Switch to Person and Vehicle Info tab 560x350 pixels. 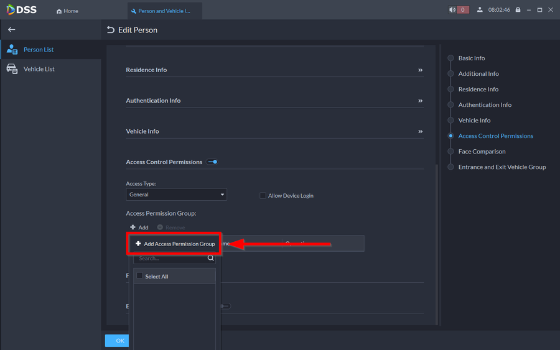[x=164, y=11]
